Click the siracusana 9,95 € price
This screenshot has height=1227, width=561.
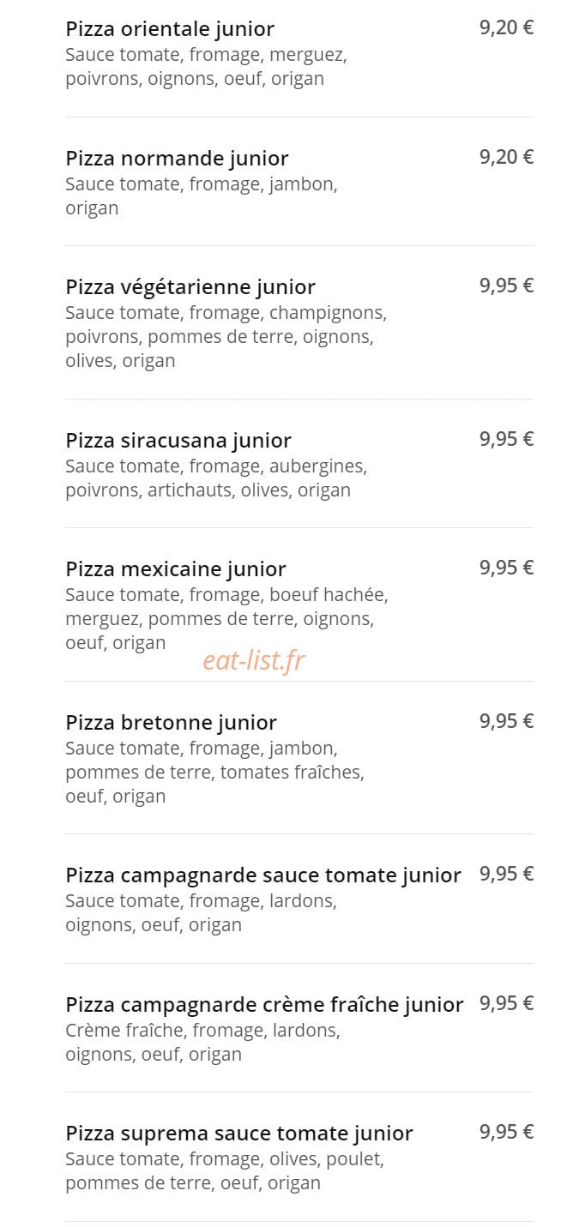pos(506,439)
